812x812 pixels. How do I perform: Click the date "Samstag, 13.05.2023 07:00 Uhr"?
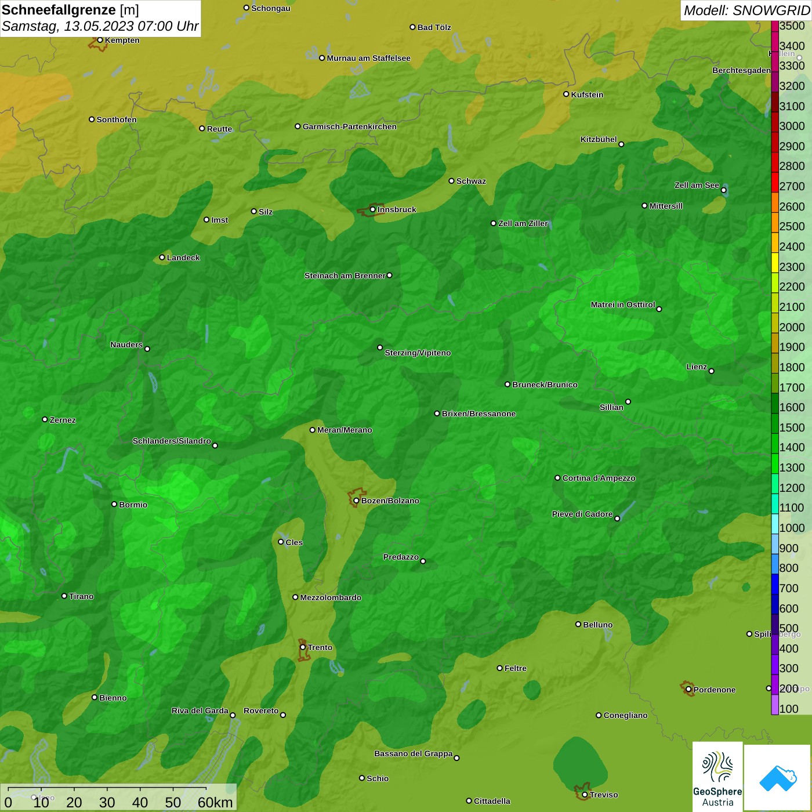point(100,26)
